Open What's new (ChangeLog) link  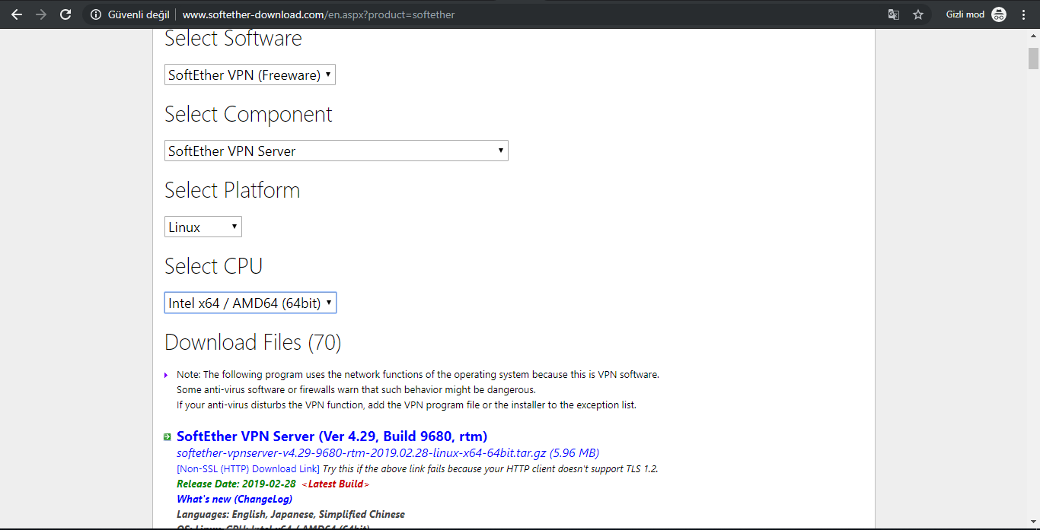234,499
